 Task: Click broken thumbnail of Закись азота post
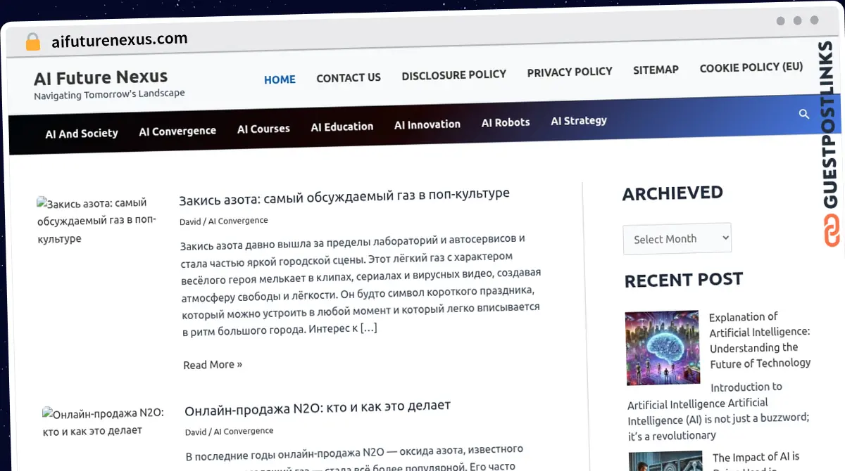point(97,221)
